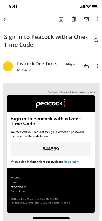
Task: Click the 'let us know' link
Action: point(71,162)
